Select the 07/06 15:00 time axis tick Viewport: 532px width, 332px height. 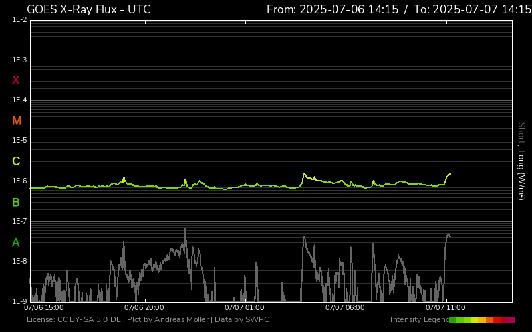43,308
